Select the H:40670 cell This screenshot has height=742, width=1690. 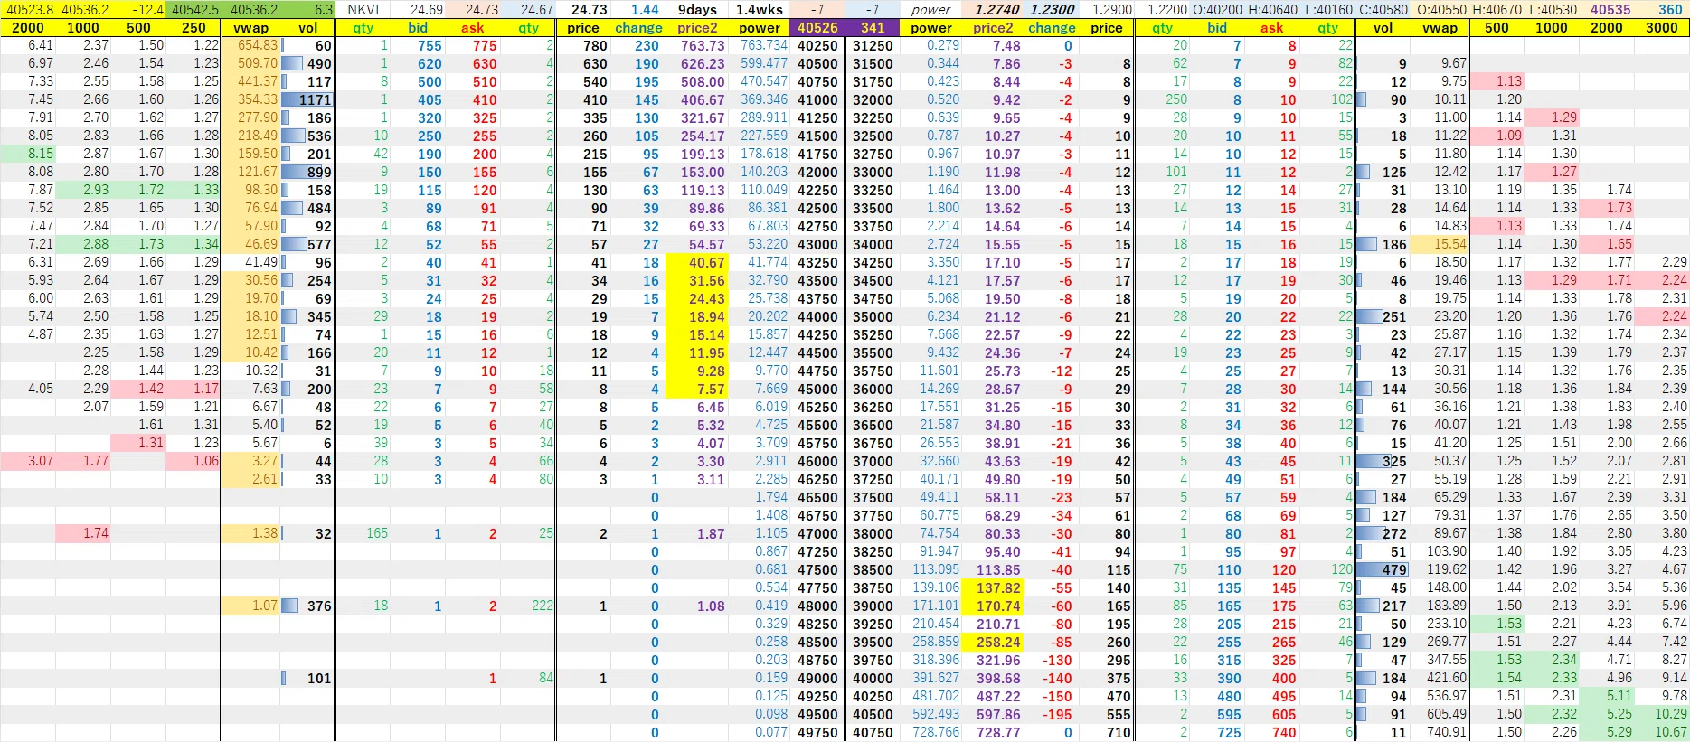(x=1497, y=10)
